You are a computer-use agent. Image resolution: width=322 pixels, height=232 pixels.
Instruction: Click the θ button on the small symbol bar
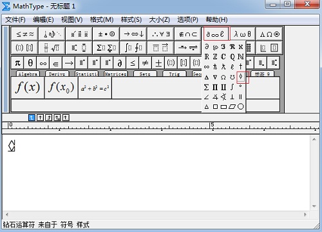[30, 63]
